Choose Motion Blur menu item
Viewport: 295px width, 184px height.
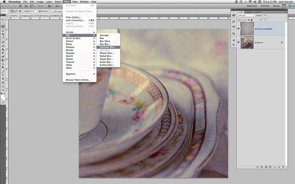[108, 53]
